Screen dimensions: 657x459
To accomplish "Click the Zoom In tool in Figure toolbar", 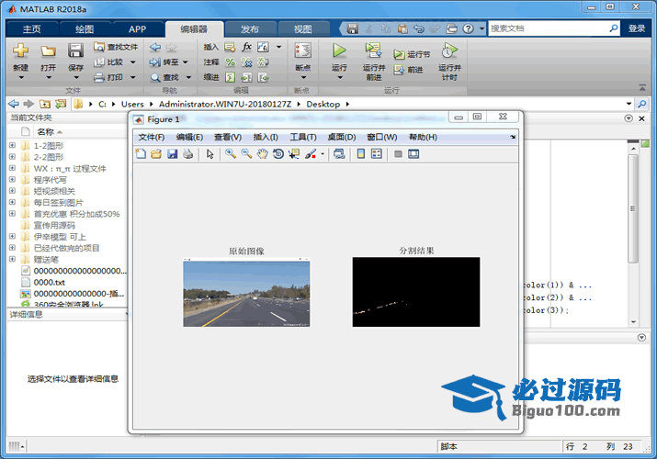I will tap(231, 154).
